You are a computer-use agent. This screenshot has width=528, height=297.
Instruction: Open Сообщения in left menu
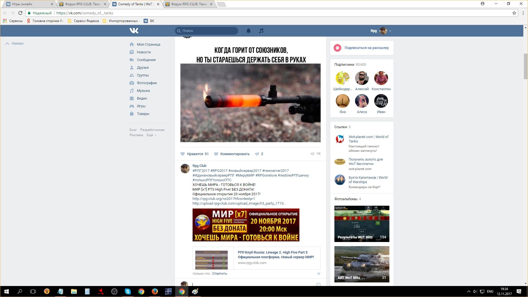[146, 60]
